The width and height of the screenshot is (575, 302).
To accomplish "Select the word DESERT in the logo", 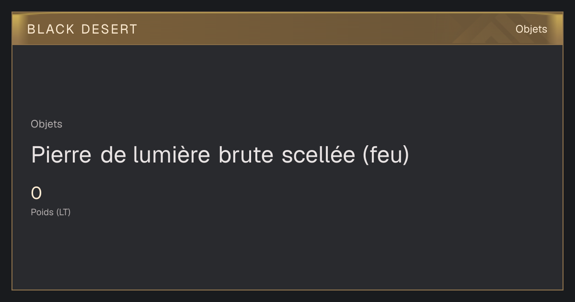I will pos(109,29).
